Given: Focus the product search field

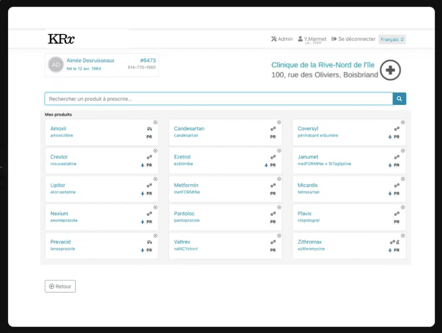Looking at the screenshot, I should 218,99.
